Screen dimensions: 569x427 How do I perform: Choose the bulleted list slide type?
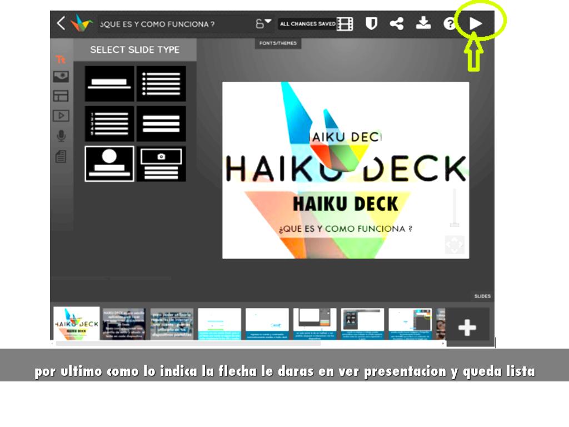161,83
